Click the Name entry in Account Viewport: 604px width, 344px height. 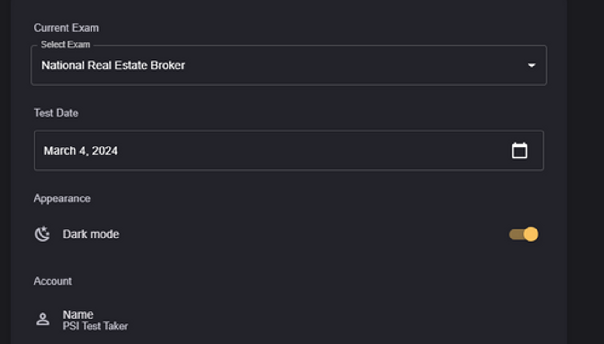(x=78, y=314)
